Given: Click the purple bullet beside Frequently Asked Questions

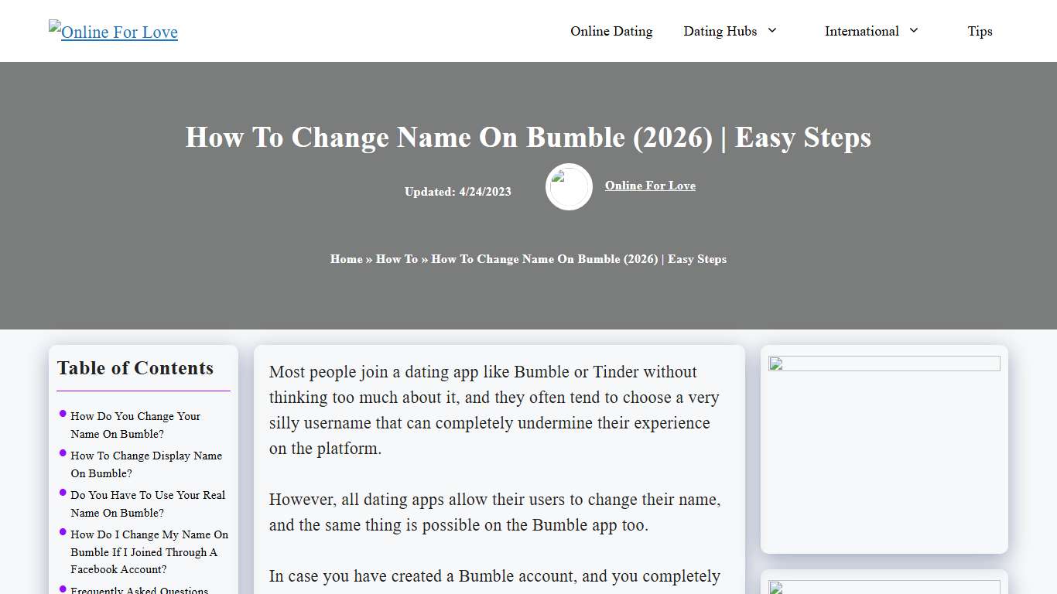Looking at the screenshot, I should click(x=63, y=587).
